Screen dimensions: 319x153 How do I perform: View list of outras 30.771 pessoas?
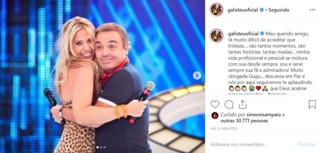tap(244, 121)
